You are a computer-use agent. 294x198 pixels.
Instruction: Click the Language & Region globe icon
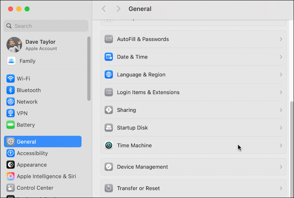(109, 74)
